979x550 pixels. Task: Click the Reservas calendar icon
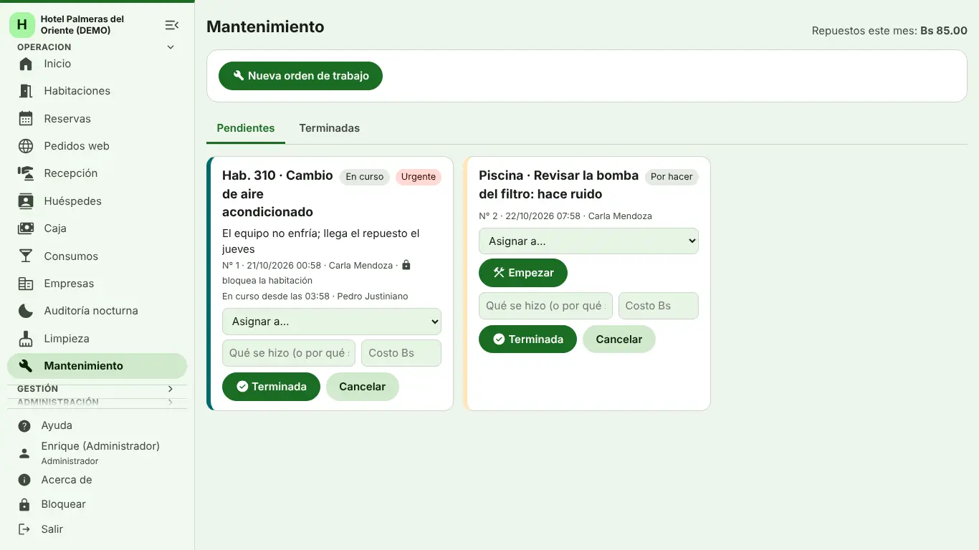coord(26,119)
